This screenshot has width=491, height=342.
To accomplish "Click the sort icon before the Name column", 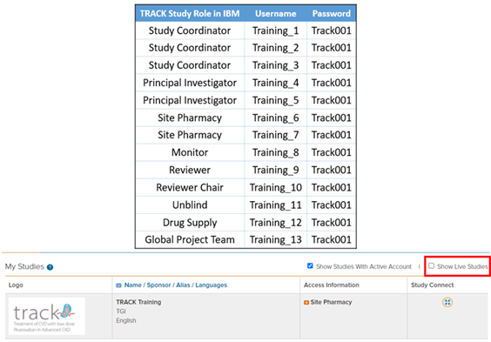I will 118,285.
